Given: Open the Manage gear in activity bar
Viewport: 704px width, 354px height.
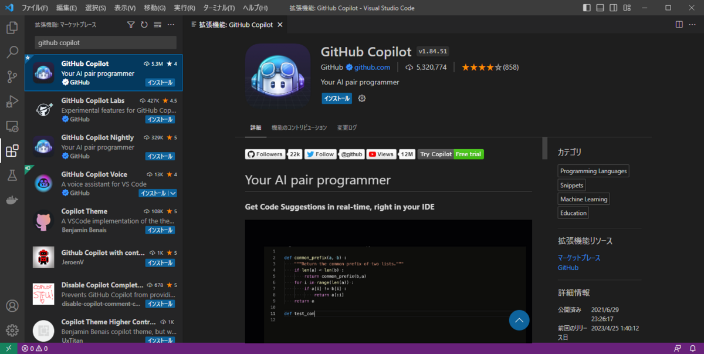Looking at the screenshot, I should [12, 330].
